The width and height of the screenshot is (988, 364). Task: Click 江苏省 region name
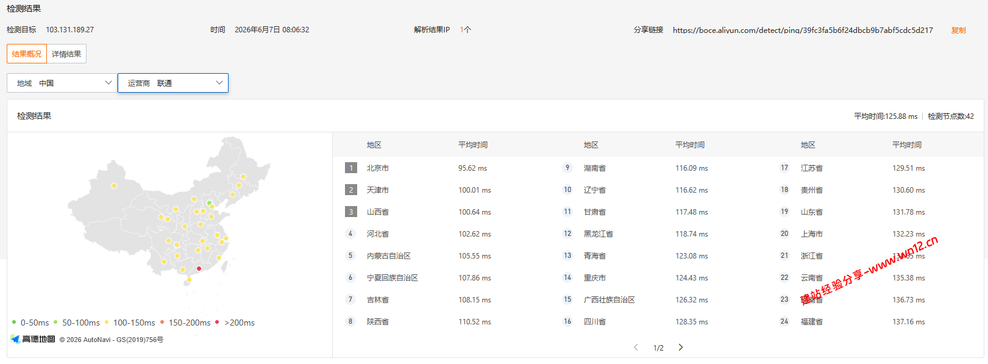pyautogui.click(x=812, y=168)
